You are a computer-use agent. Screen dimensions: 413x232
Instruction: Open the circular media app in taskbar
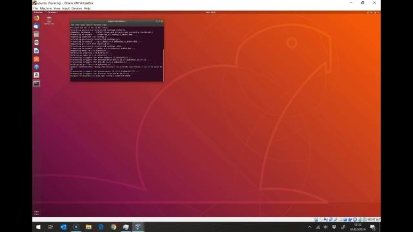[76, 227]
